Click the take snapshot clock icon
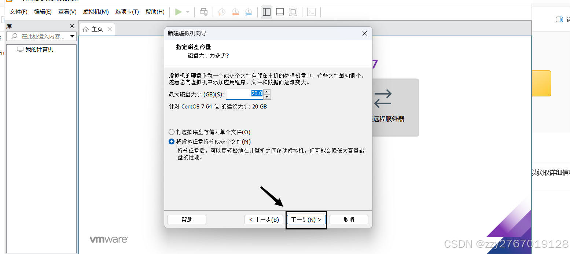The height and width of the screenshot is (254, 570). [221, 12]
